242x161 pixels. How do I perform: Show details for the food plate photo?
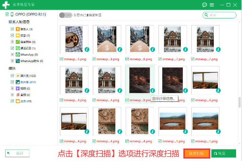tap(87, 49)
